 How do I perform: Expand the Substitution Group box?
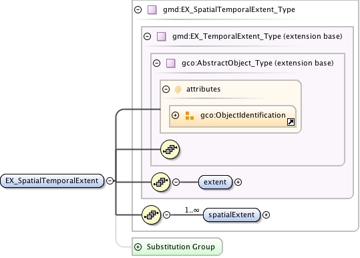point(138,247)
